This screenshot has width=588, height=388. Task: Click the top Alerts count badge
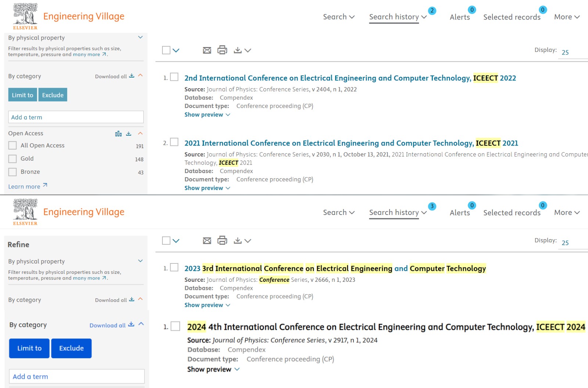tap(472, 10)
